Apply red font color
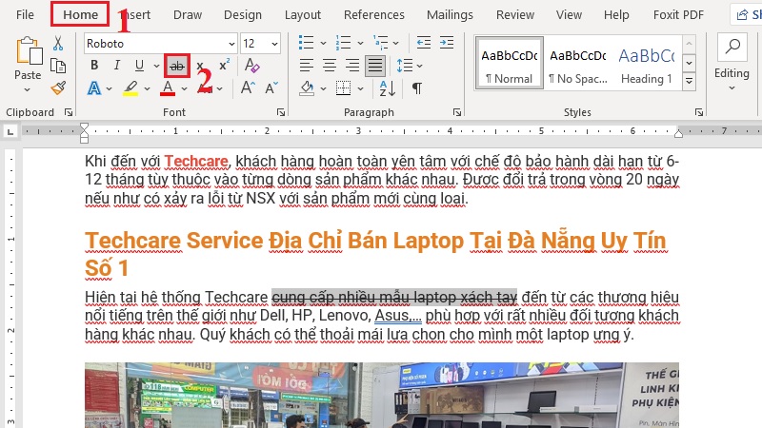This screenshot has height=428, width=762. (168, 88)
